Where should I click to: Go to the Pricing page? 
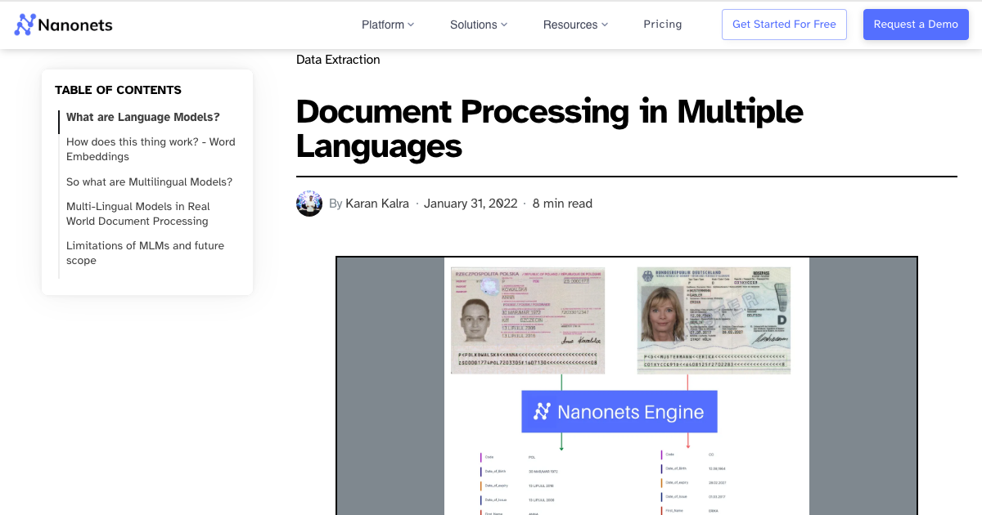[x=663, y=25]
